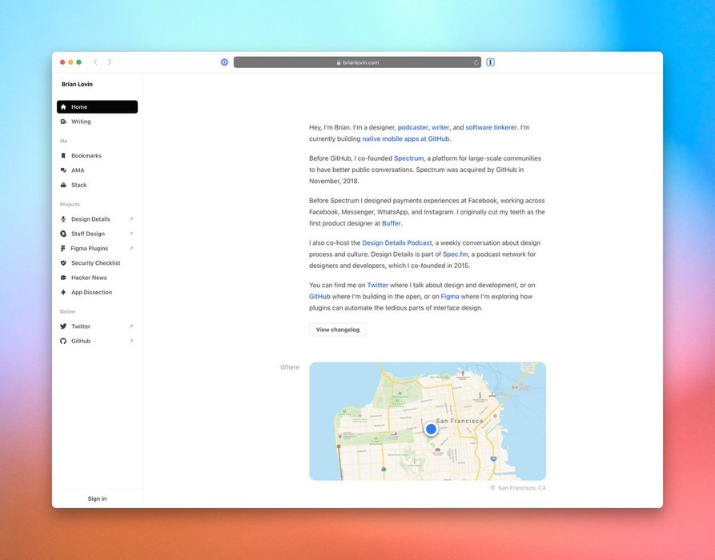The width and height of the screenshot is (715, 560).
Task: Click the yellow minimize window button
Action: pos(70,62)
